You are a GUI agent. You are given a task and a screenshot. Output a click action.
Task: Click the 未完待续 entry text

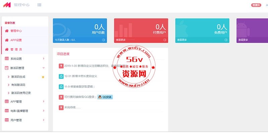(73, 107)
